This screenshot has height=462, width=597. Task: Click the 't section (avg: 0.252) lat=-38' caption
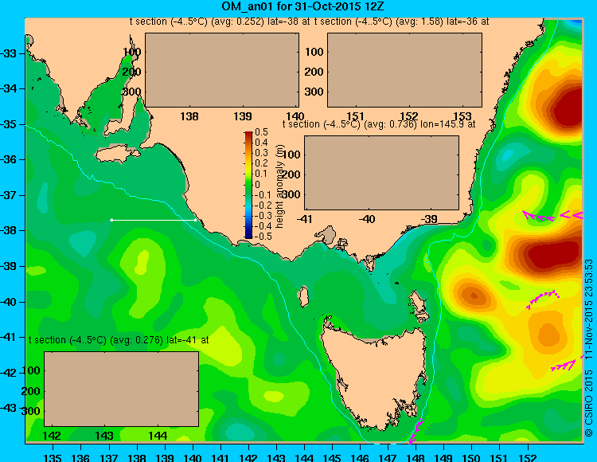tap(220, 22)
